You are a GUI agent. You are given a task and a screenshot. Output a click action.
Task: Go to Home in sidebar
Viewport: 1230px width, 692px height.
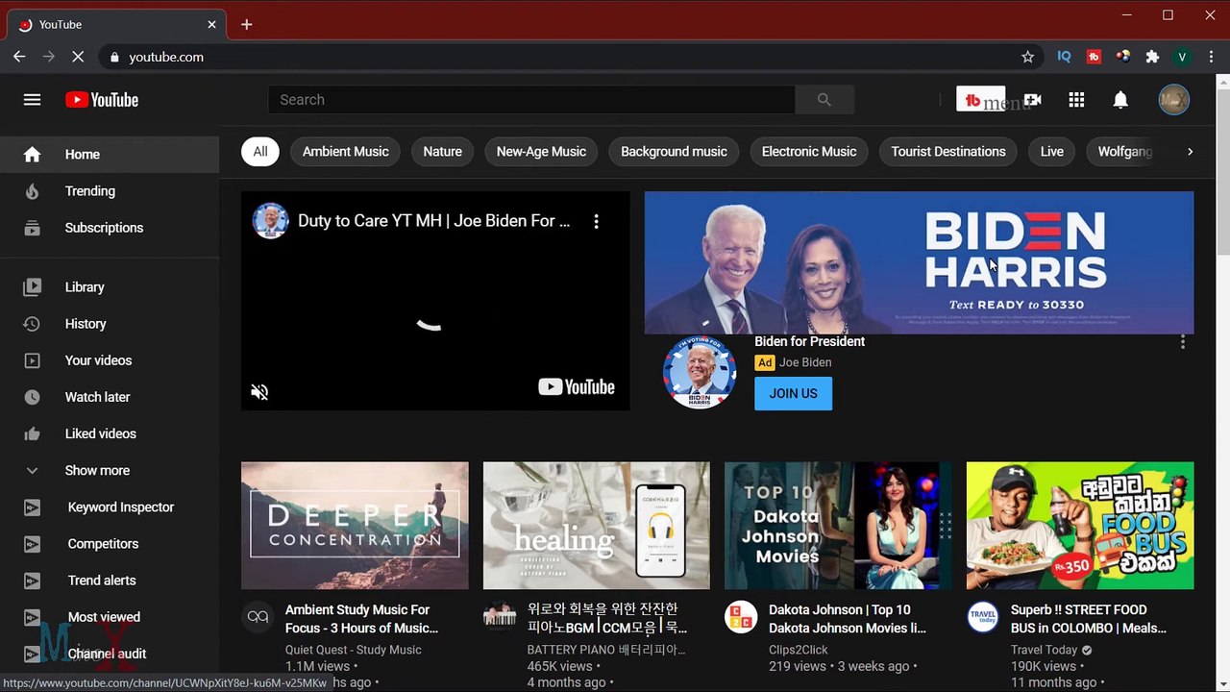(110, 154)
